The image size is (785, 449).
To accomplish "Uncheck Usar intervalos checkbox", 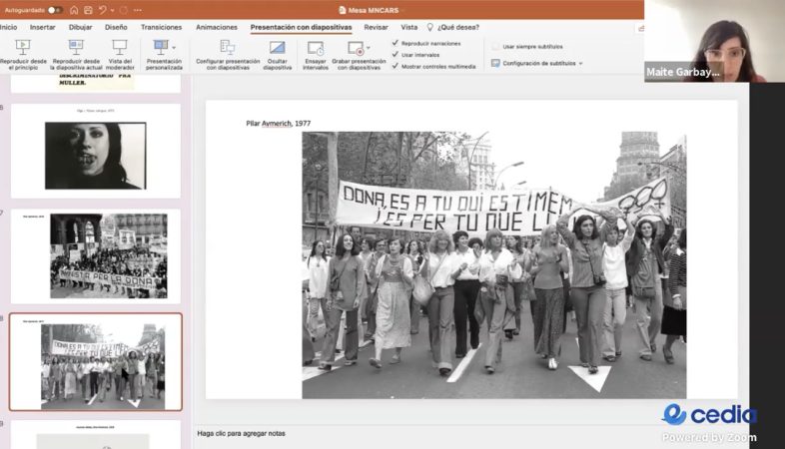I will pyautogui.click(x=395, y=54).
